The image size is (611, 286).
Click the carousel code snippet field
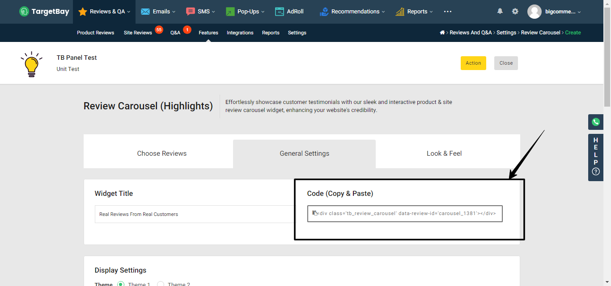(405, 213)
